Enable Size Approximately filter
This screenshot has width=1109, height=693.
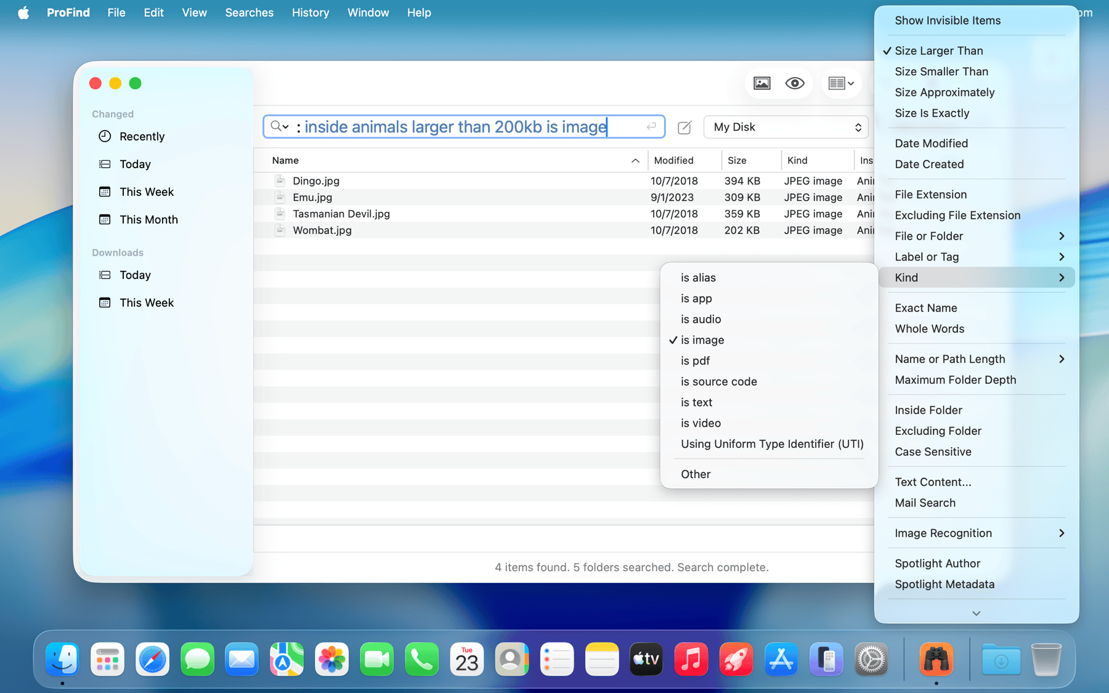(x=977, y=92)
